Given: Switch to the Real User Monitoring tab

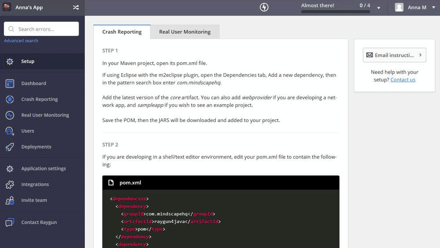Looking at the screenshot, I should [185, 32].
